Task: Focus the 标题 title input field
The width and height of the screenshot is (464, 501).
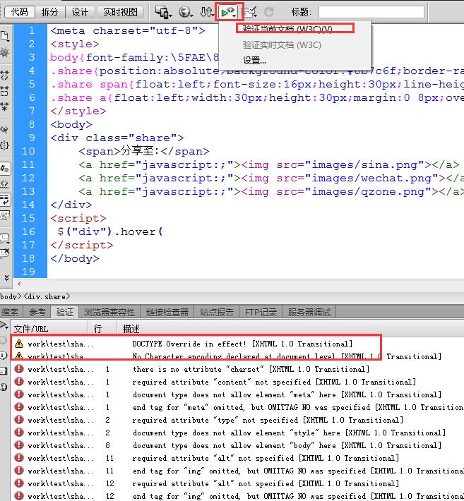Action: (371, 12)
